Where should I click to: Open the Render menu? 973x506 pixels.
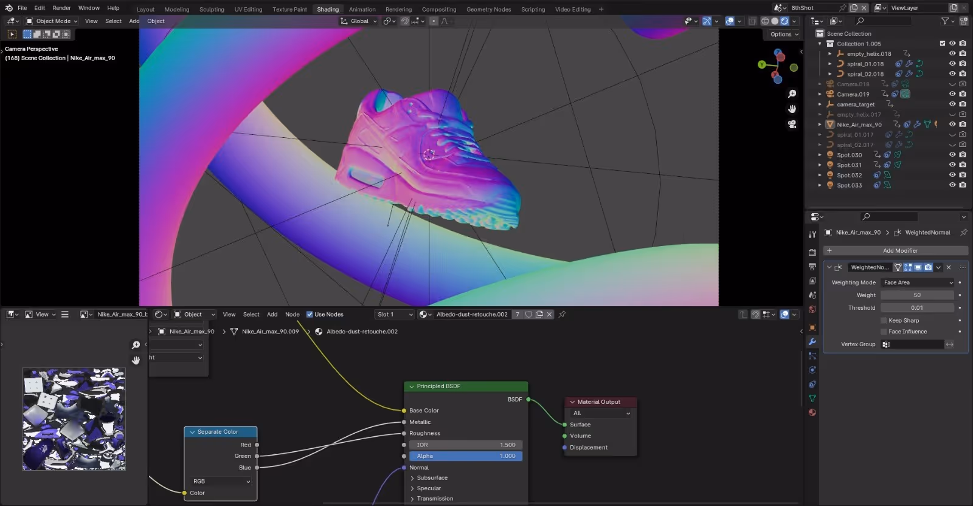[61, 8]
